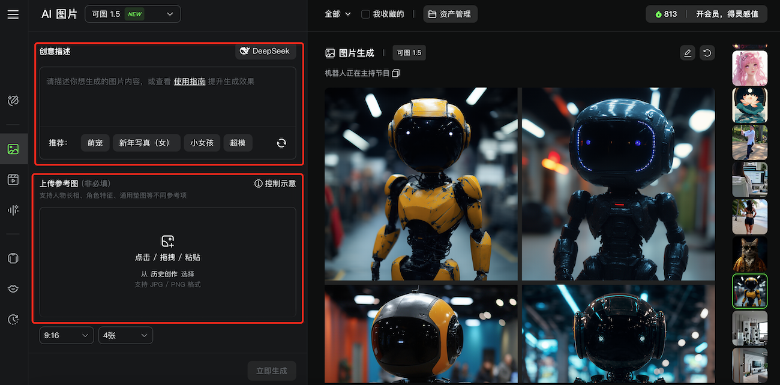
Task: Click the 资产管理 button
Action: (451, 14)
